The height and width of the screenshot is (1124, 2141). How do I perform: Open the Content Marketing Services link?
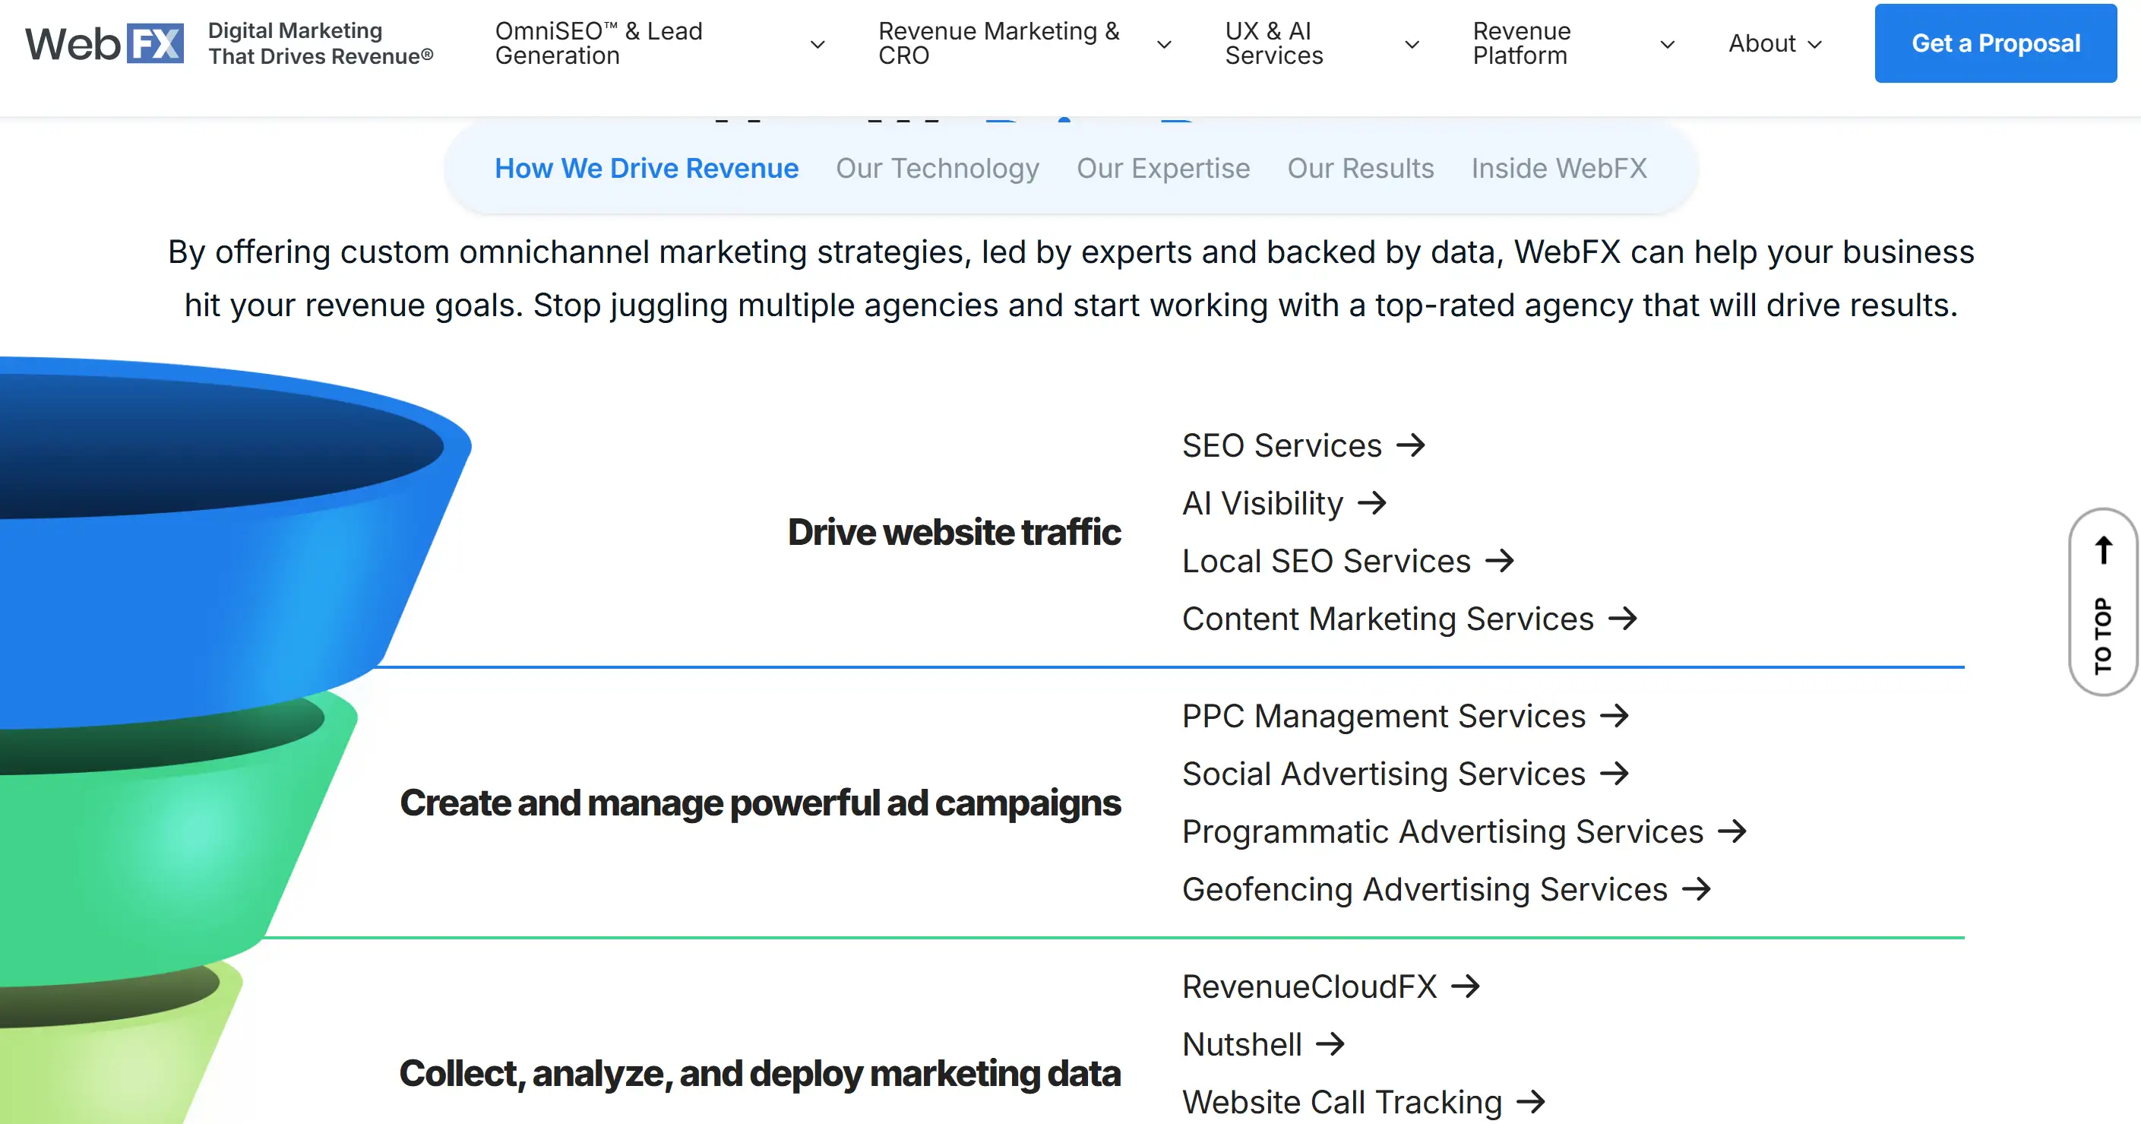point(1388,619)
